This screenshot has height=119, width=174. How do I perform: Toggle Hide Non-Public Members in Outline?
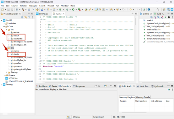pos(166,17)
